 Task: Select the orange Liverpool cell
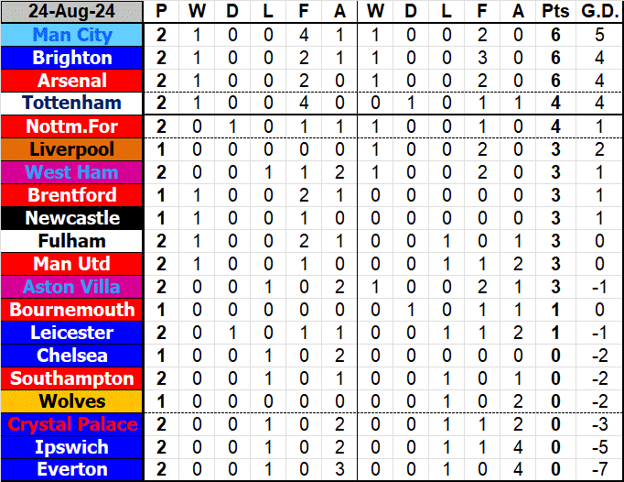72,149
